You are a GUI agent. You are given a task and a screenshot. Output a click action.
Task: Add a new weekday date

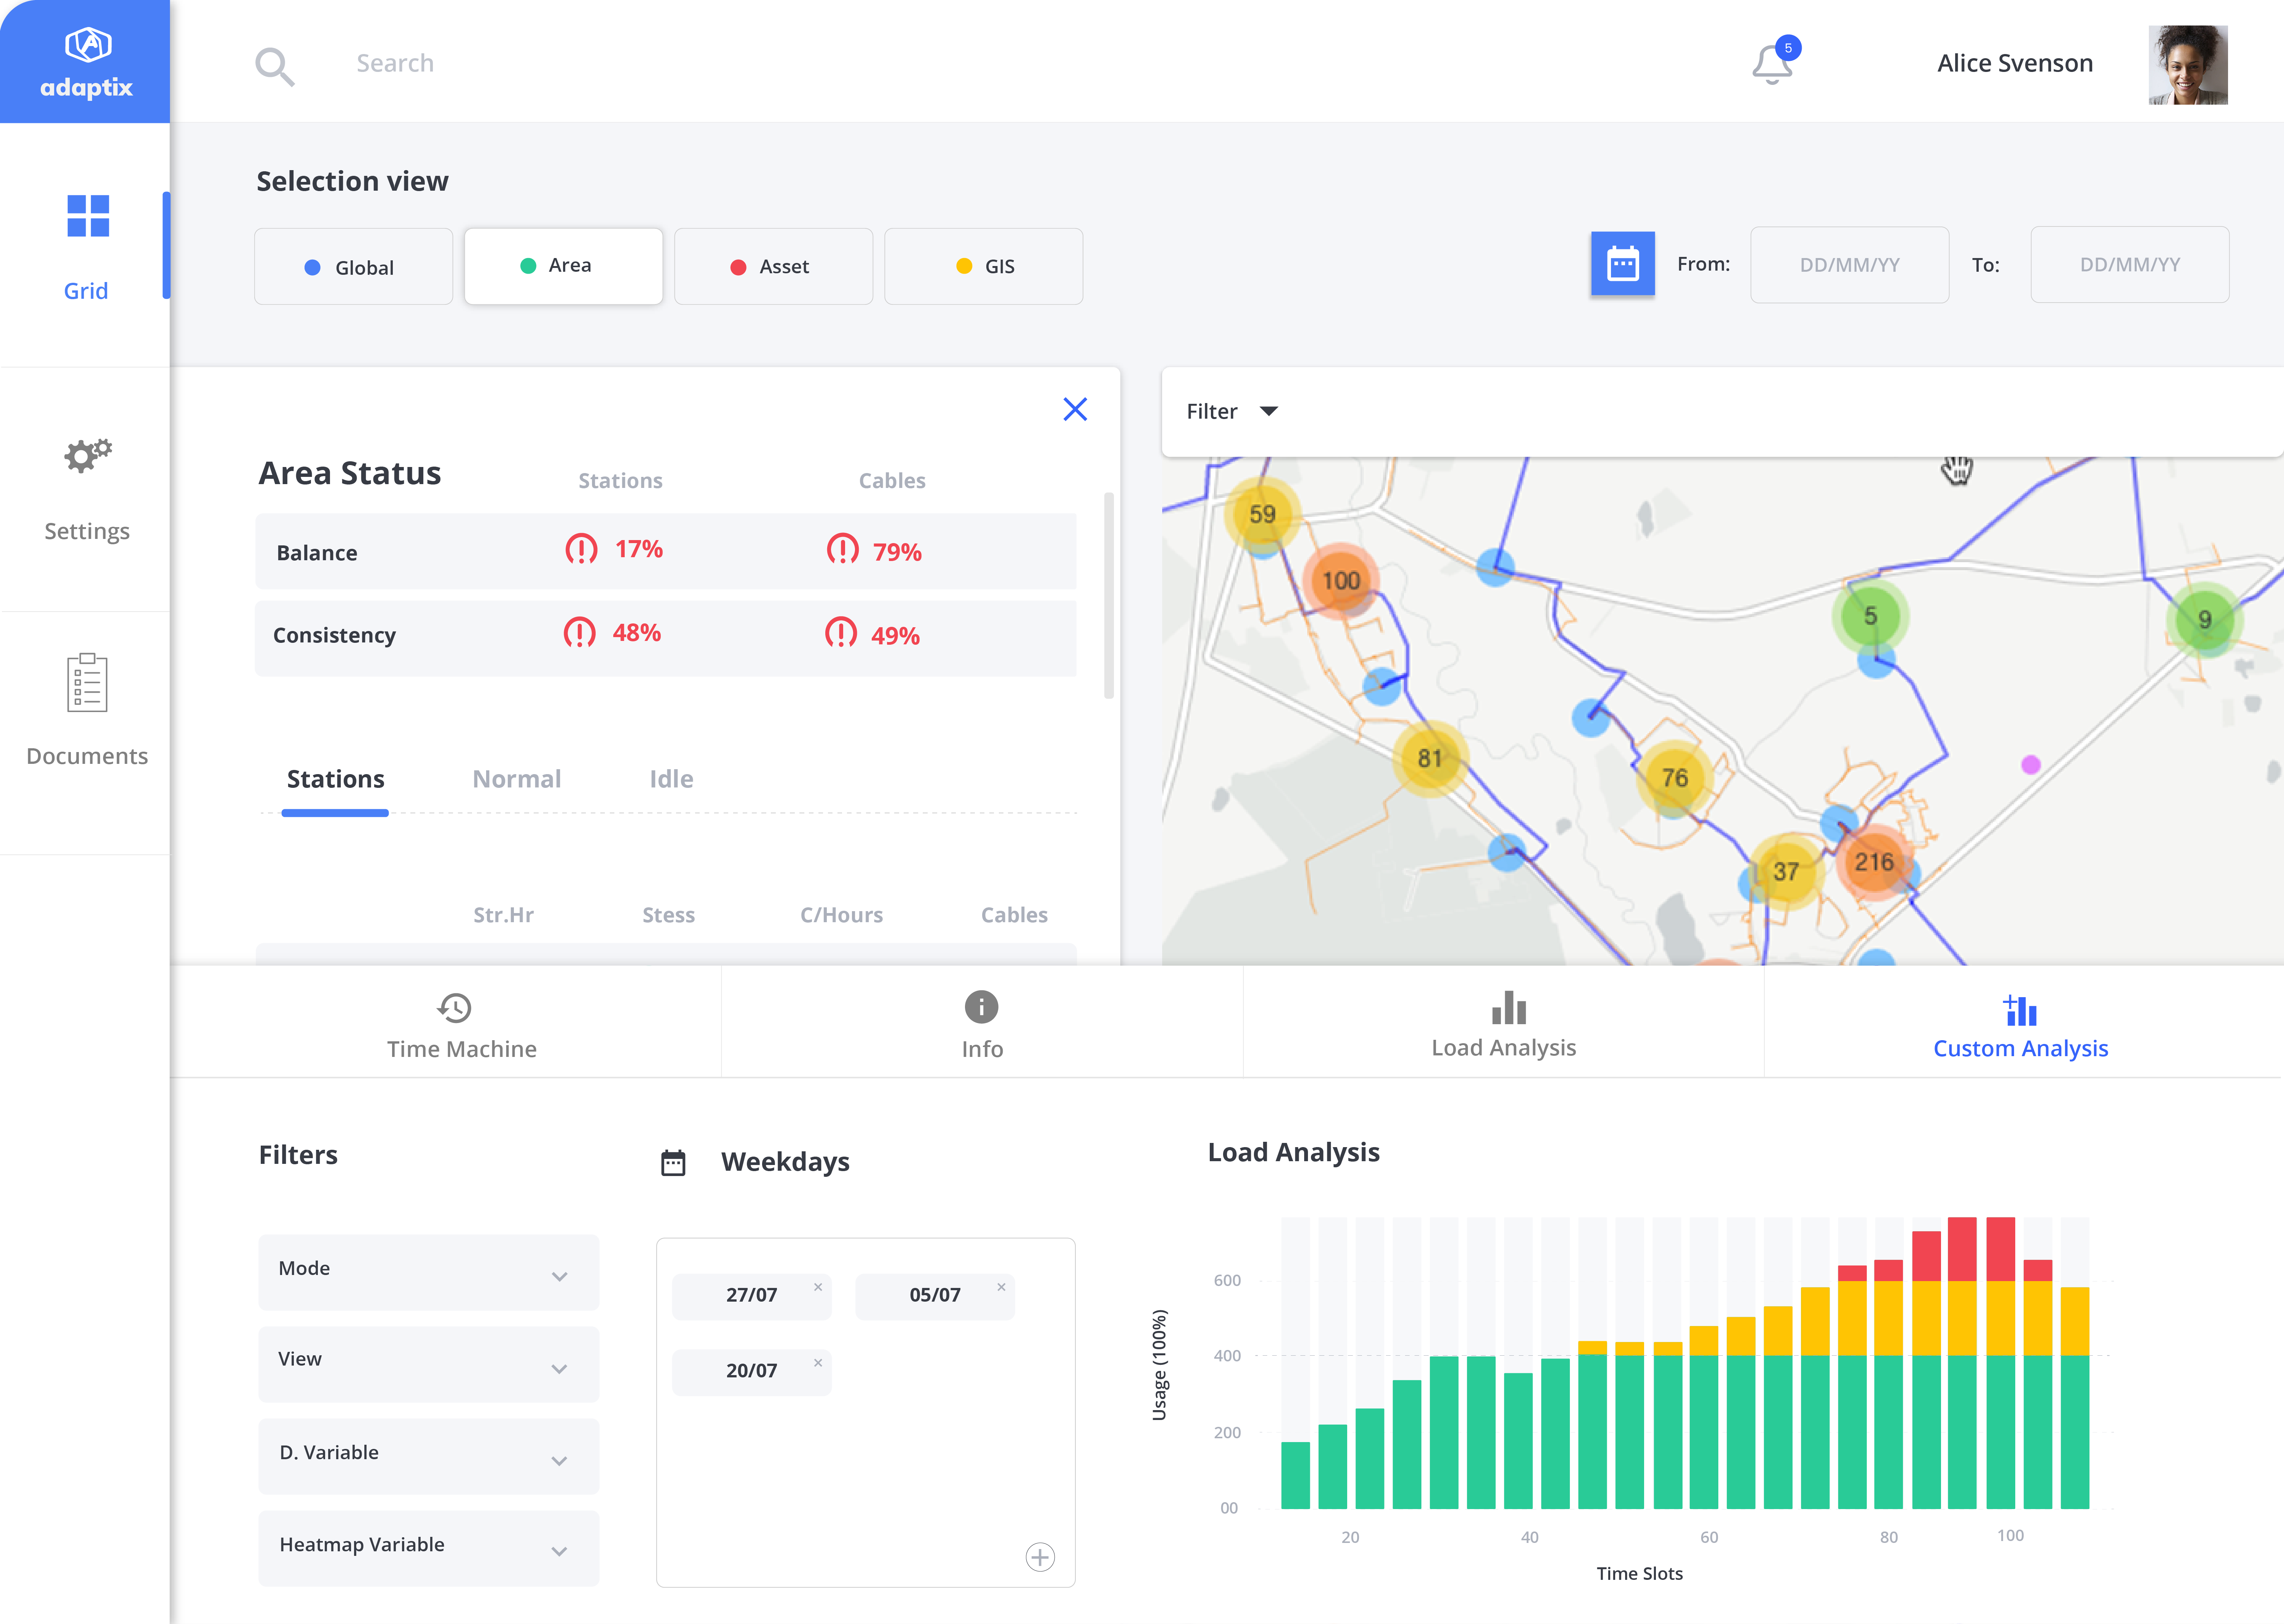1040,1557
